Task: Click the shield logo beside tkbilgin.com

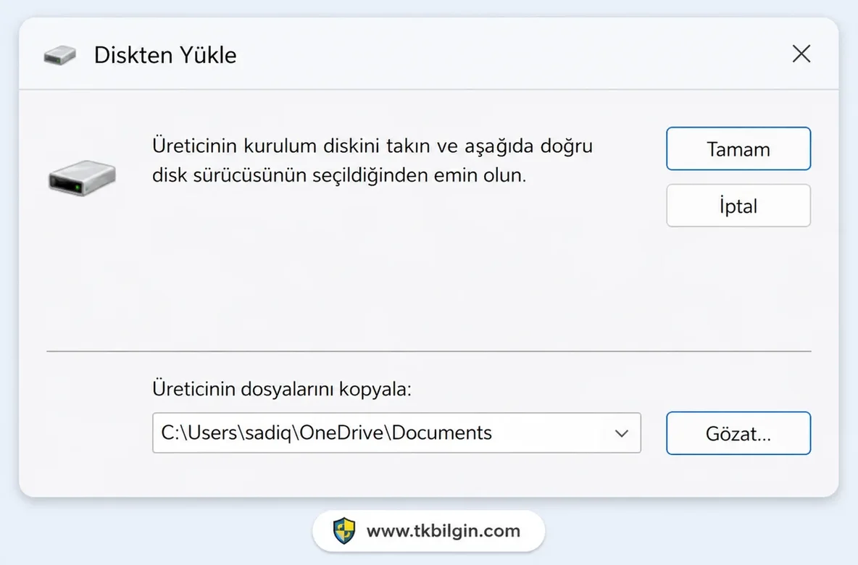Action: (344, 530)
